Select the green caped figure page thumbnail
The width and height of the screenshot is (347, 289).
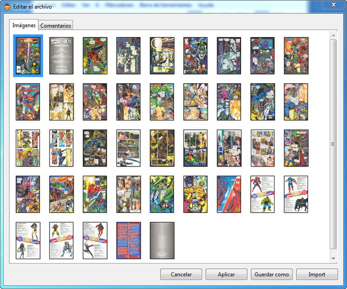click(162, 194)
